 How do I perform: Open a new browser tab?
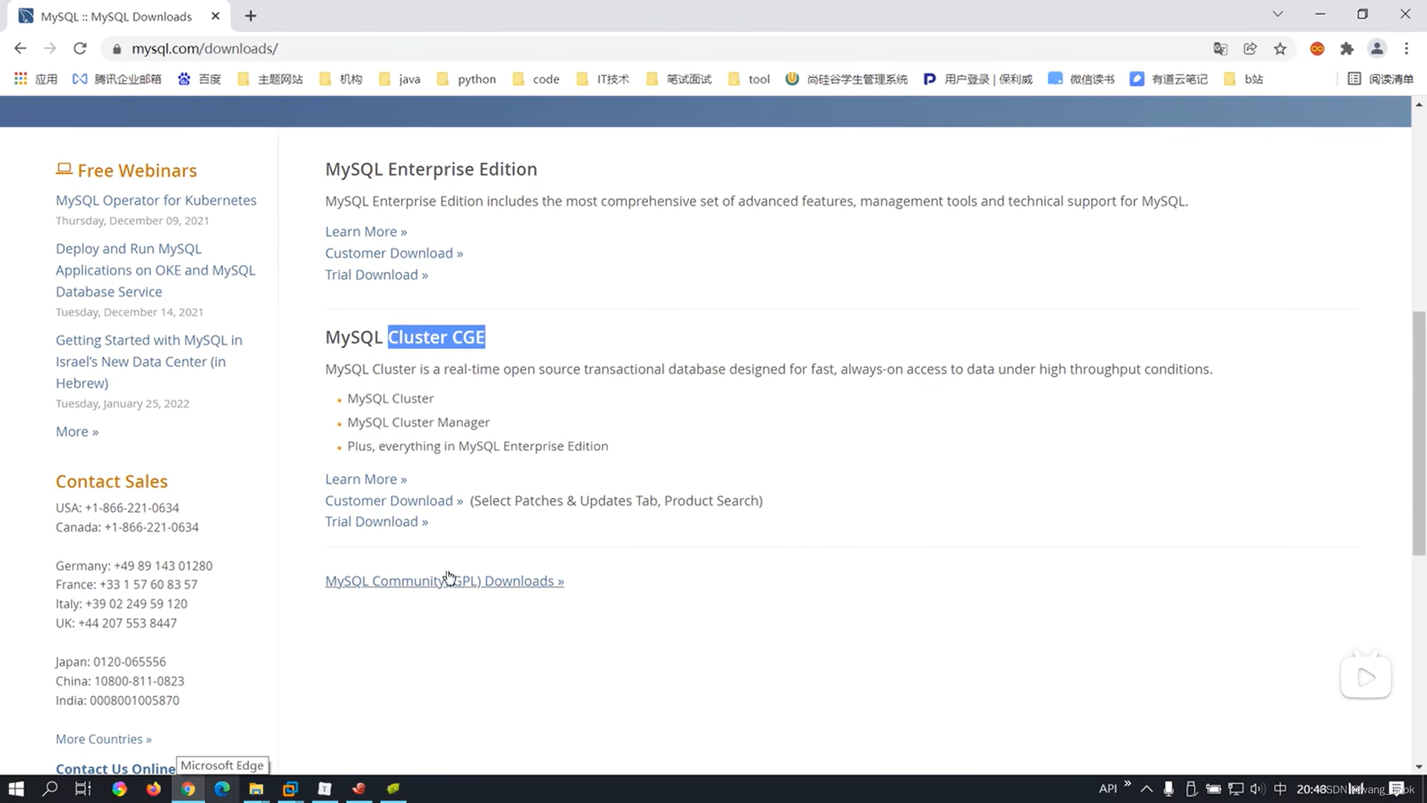click(x=250, y=16)
